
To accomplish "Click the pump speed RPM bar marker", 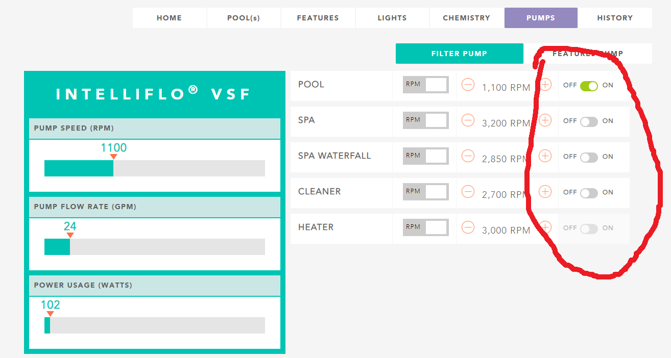I will pos(113,157).
